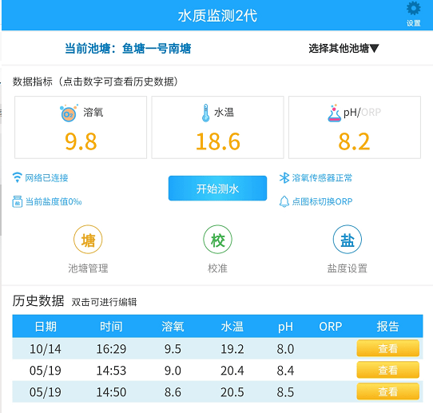This screenshot has height=413, width=433.
Task: Click the 历史数据 section heading
Action: (38, 300)
